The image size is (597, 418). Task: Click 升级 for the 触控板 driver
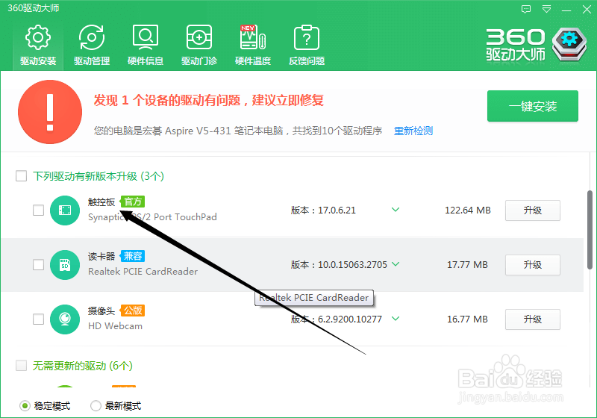[x=533, y=210]
